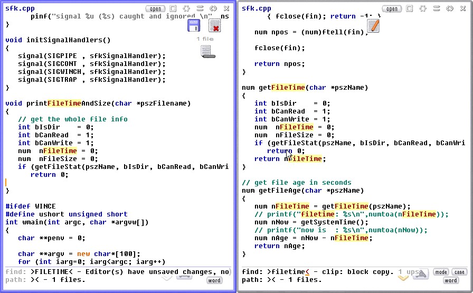Open the horizontal lines menu in left pane
Screen dimensions: 473x293
(200, 8)
